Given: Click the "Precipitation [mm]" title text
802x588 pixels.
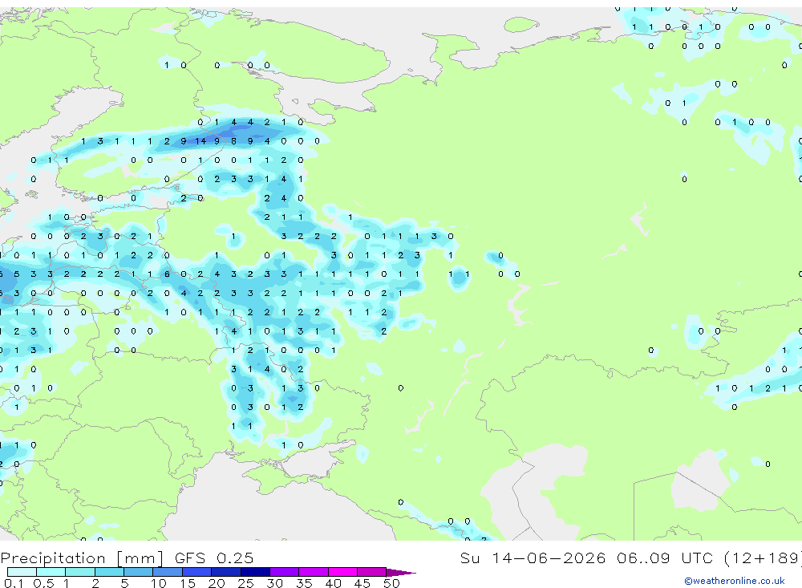Looking at the screenshot, I should (83, 558).
